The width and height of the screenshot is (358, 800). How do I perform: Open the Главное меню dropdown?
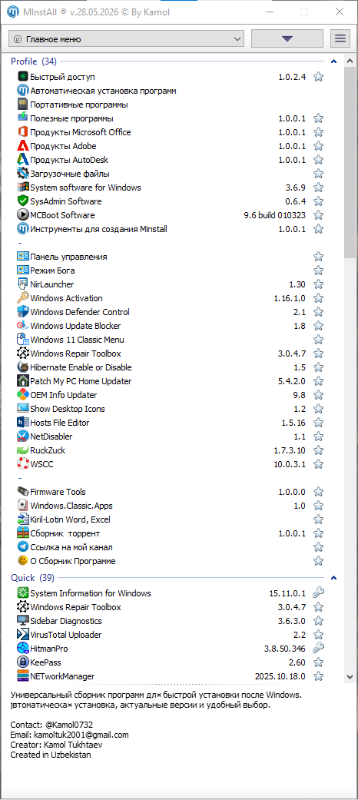coord(127,38)
